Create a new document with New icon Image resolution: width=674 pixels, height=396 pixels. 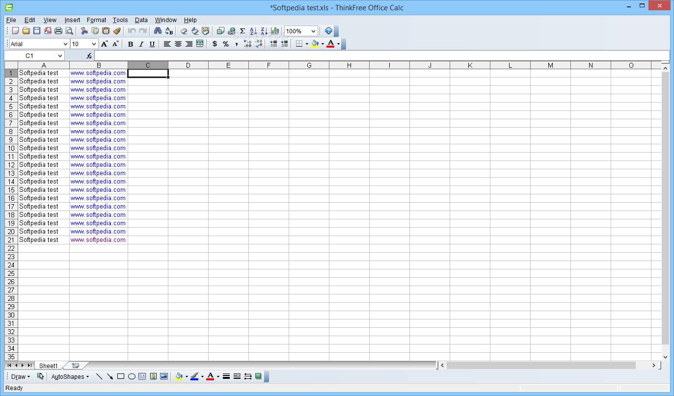(x=15, y=31)
